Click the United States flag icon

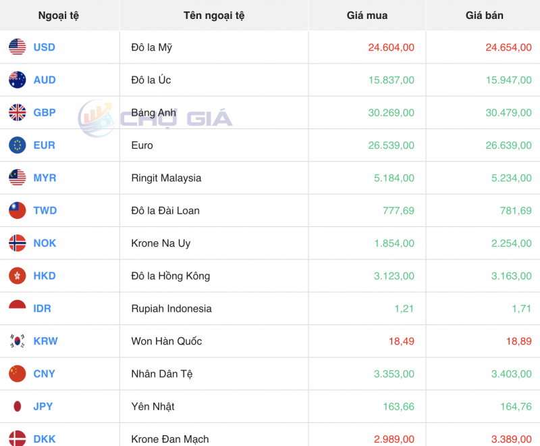coord(18,47)
